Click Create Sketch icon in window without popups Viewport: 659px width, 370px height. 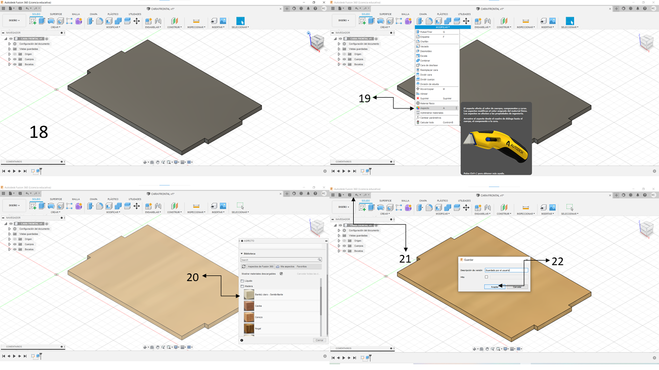coord(33,21)
